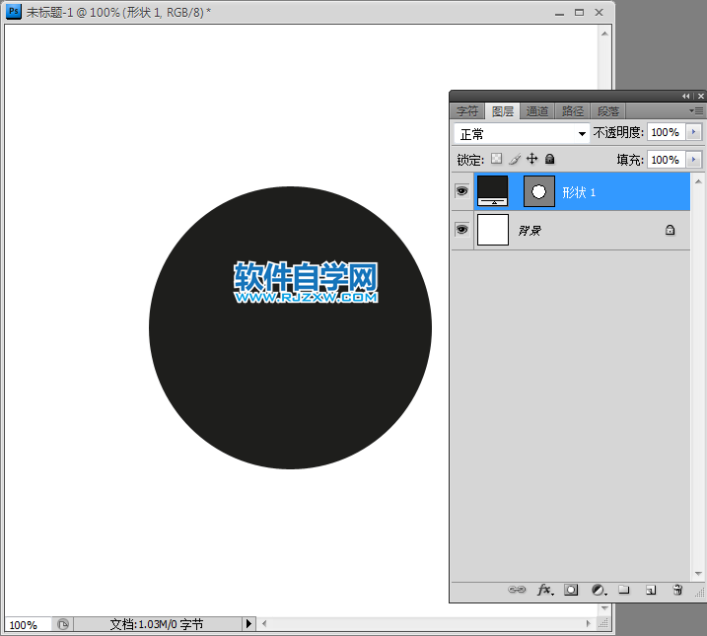Switch to the 通道 channels tab

point(537,111)
